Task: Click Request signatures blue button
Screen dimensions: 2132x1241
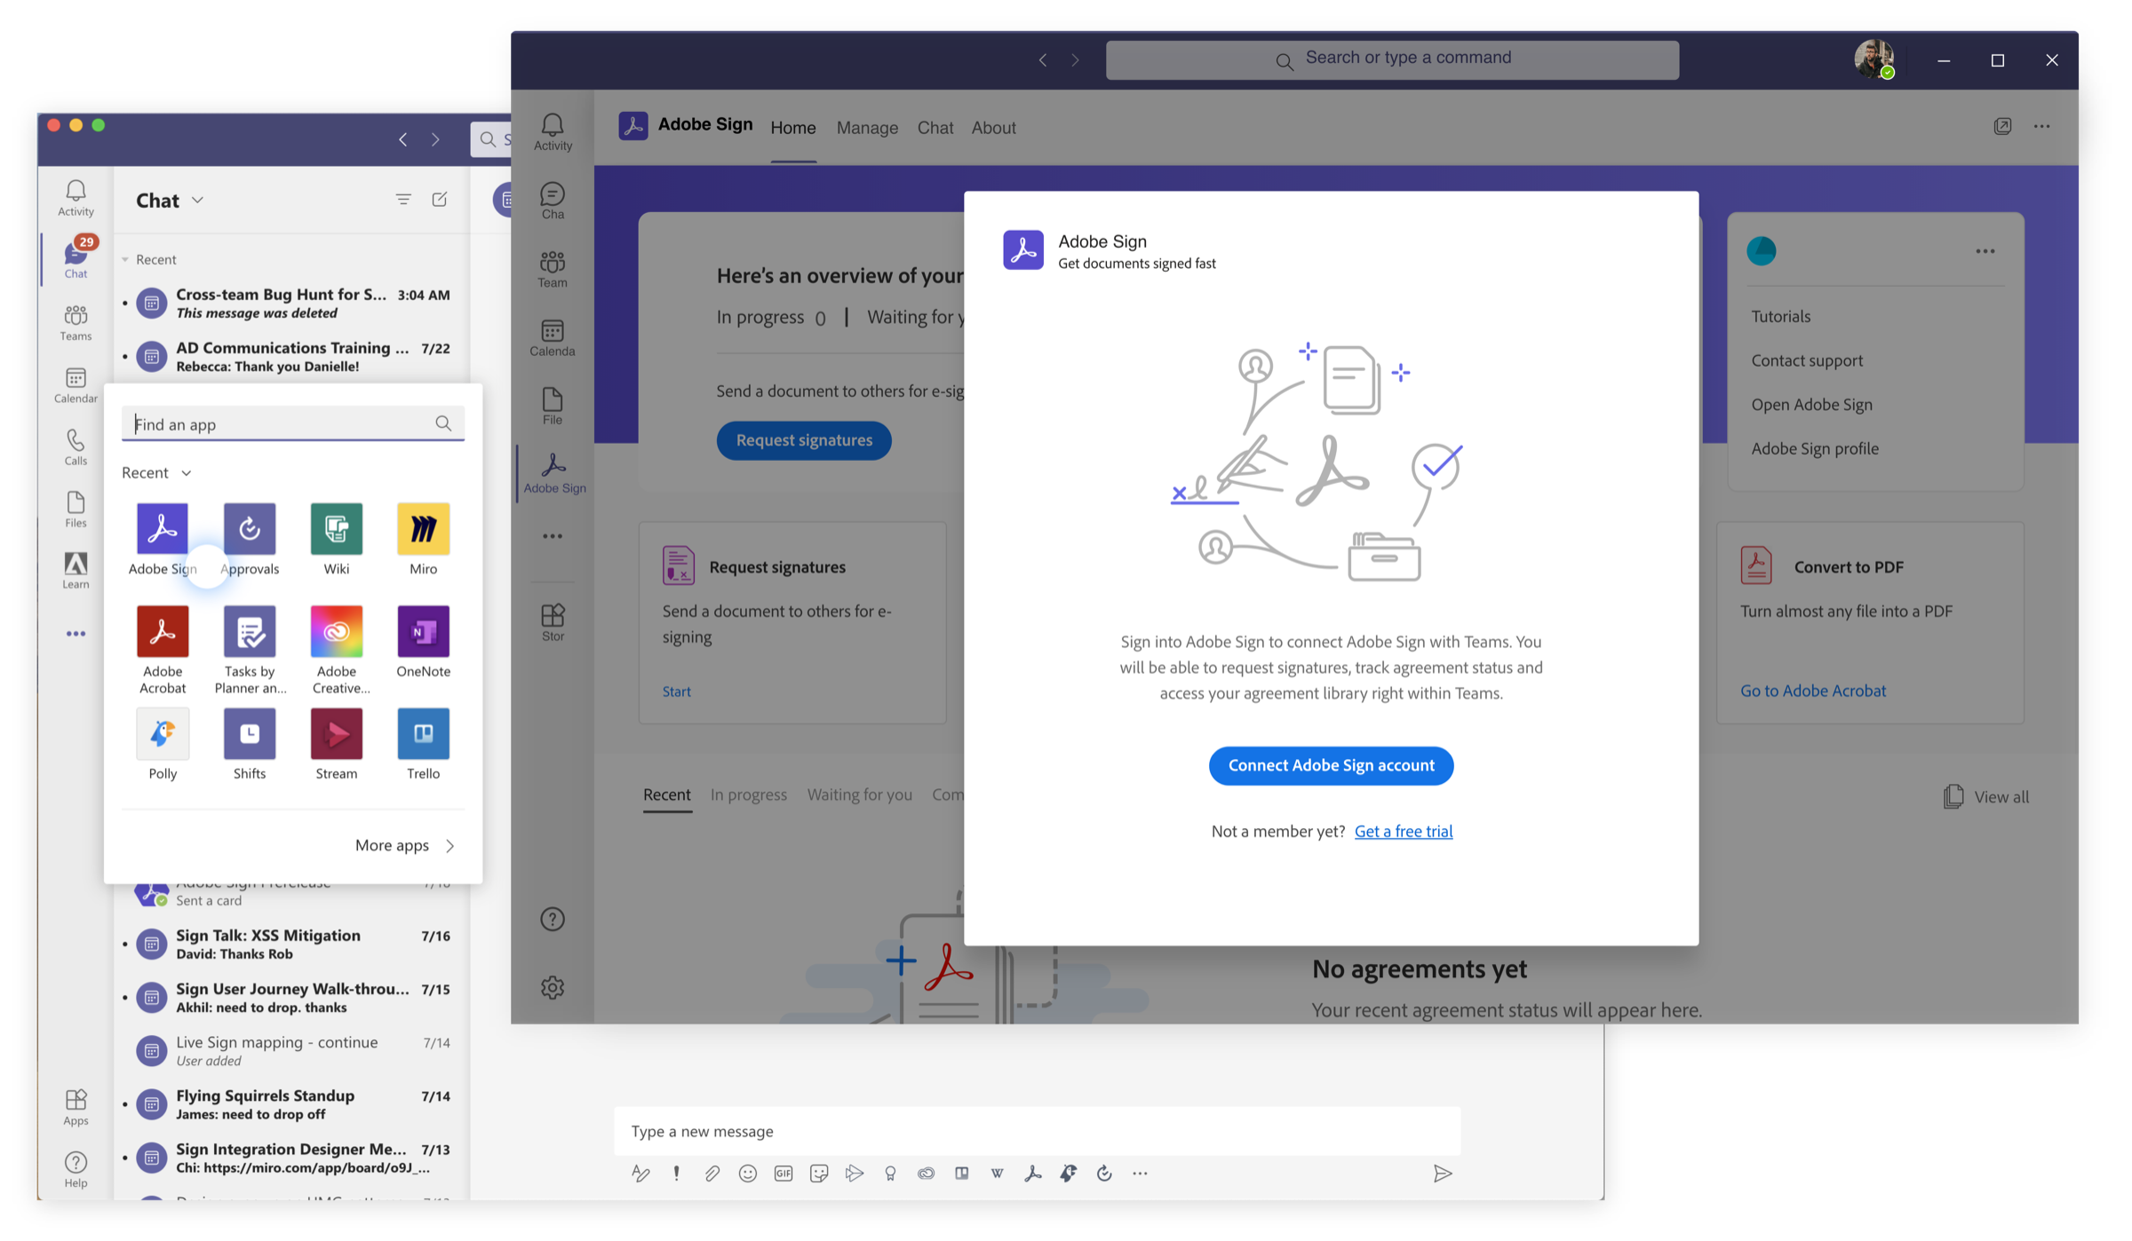Action: click(804, 440)
